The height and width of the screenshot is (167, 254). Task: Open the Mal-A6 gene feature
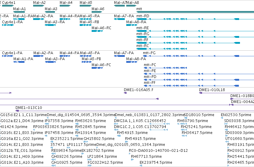[x=97, y=12]
